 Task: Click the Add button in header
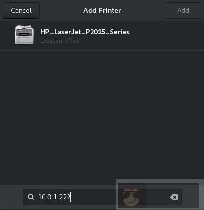click(x=183, y=11)
